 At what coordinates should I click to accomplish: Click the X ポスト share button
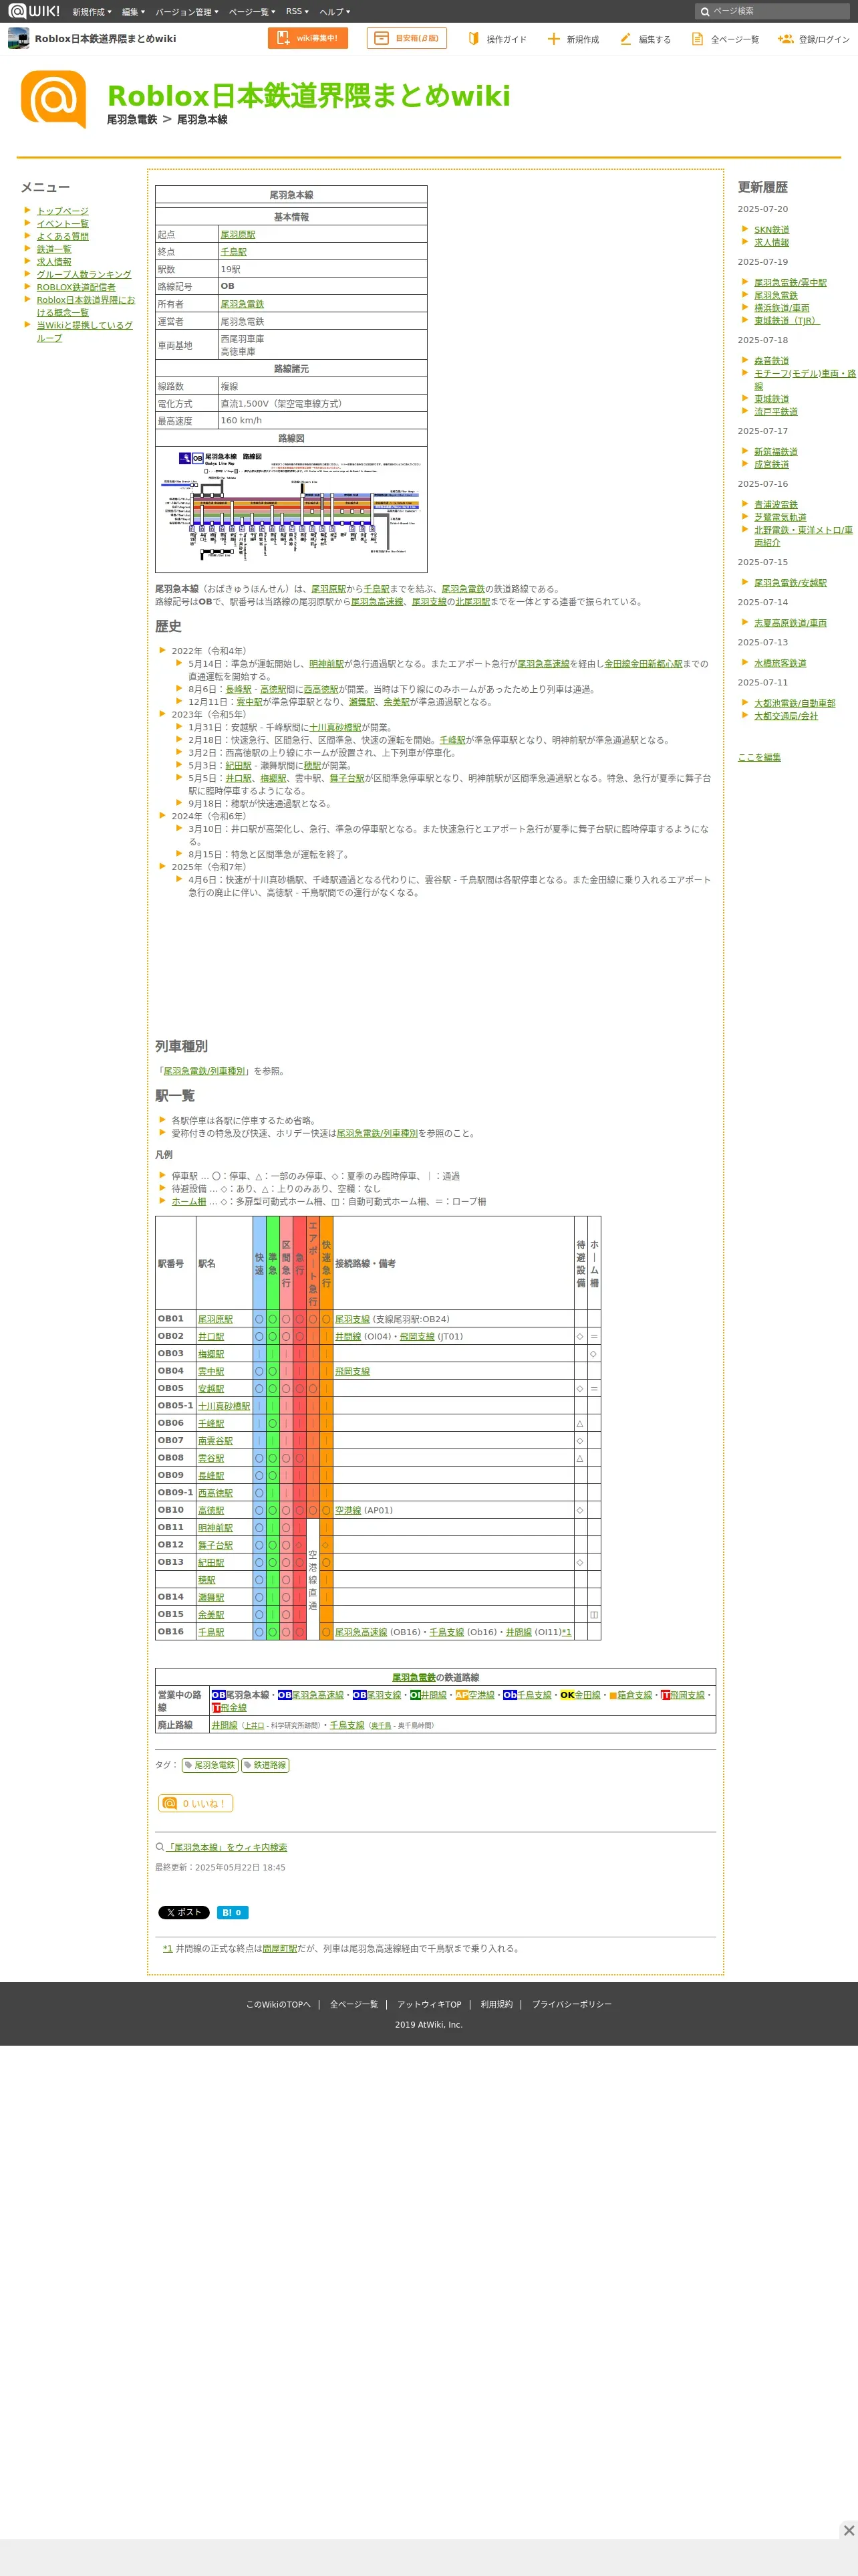coord(184,1912)
